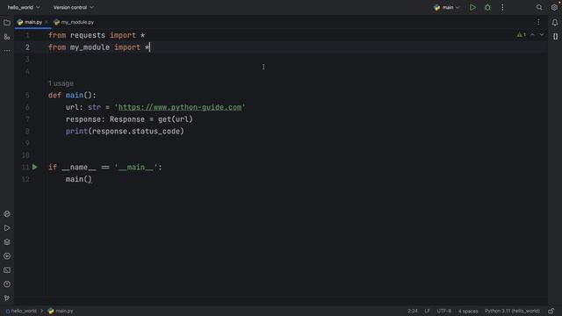Click 'status_code' attribute on line 8
562x316 pixels.
tap(155, 132)
